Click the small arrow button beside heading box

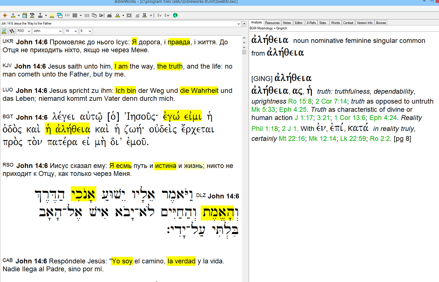(x=244, y=24)
